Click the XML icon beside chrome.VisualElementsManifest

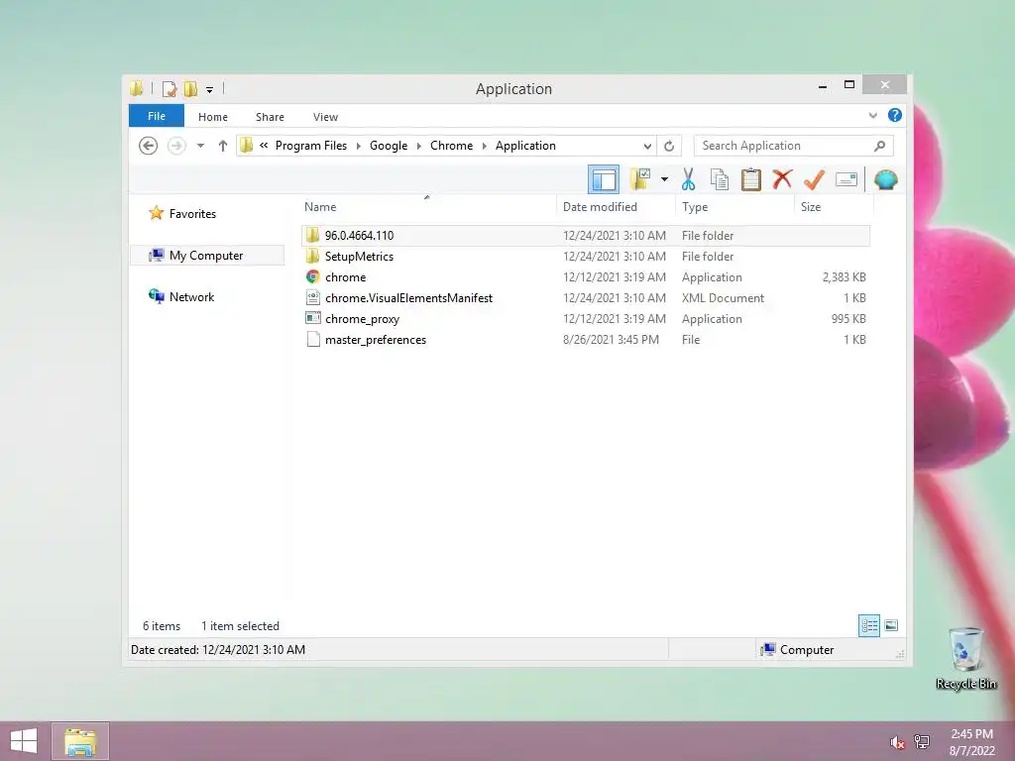click(312, 297)
